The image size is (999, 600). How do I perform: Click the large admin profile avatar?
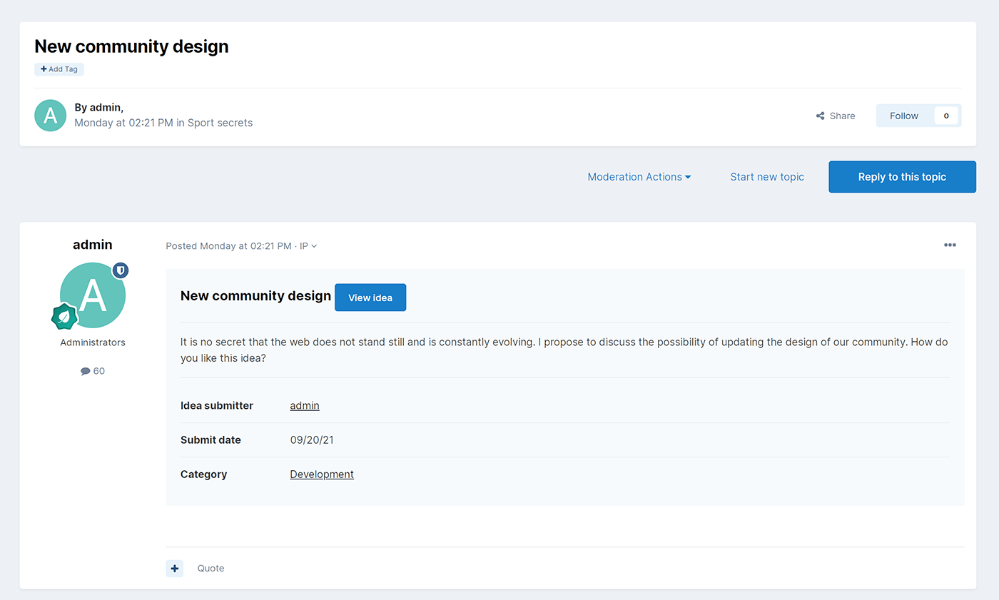pos(93,295)
